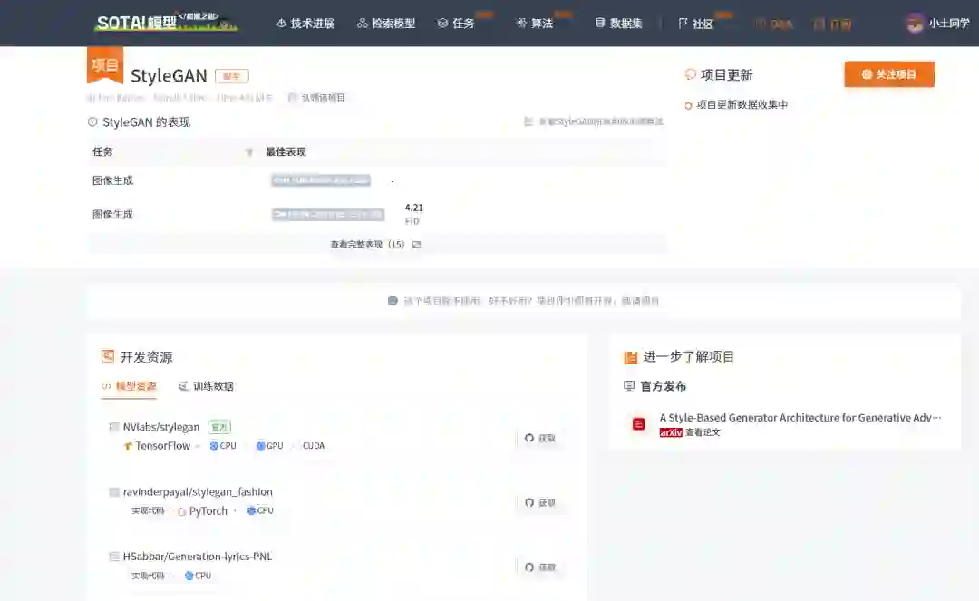979x601 pixels.
Task: Open the 数据集 navigation item
Action: click(x=618, y=23)
